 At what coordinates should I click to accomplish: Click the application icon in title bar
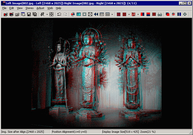coord(3,3)
